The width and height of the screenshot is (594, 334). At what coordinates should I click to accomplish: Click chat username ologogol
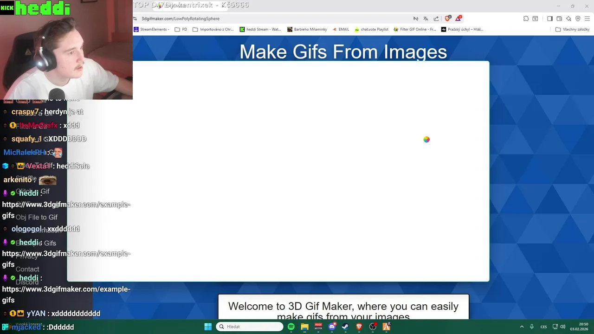pyautogui.click(x=26, y=229)
